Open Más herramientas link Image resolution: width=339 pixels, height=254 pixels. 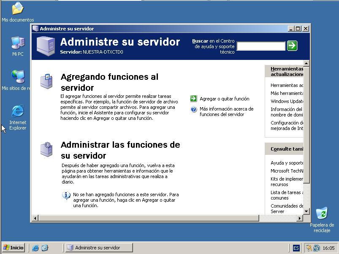287,93
